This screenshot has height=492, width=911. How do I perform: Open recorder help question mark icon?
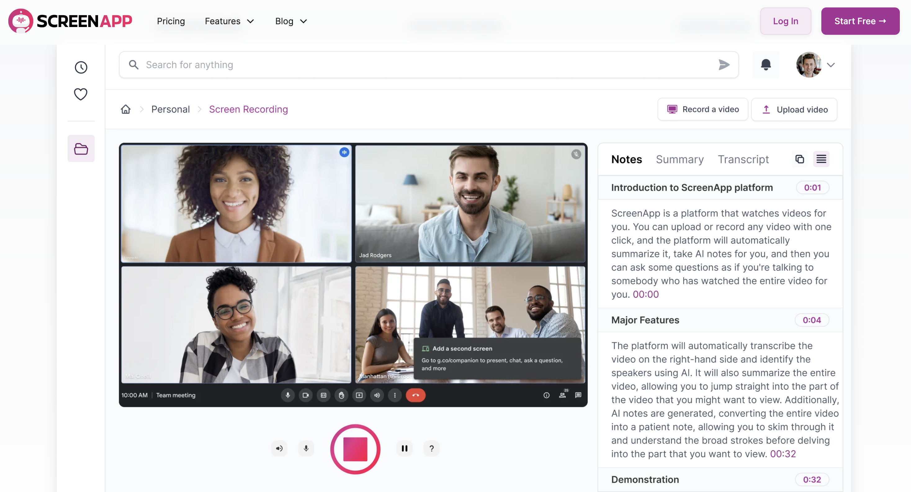point(431,449)
